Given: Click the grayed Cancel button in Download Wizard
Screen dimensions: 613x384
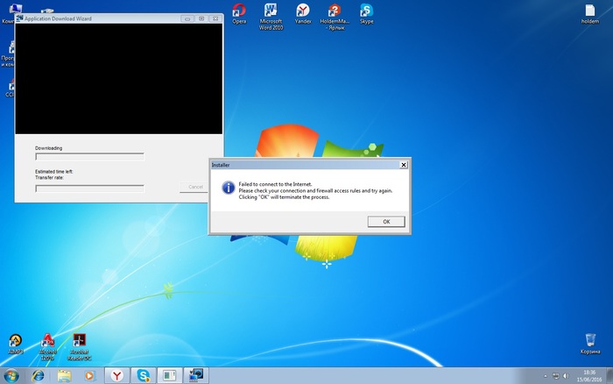Looking at the screenshot, I should point(196,187).
